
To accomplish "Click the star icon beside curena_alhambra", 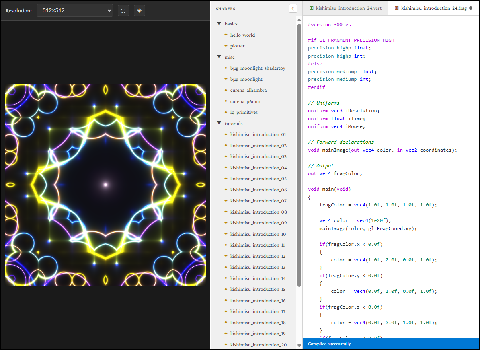I will tap(226, 90).
